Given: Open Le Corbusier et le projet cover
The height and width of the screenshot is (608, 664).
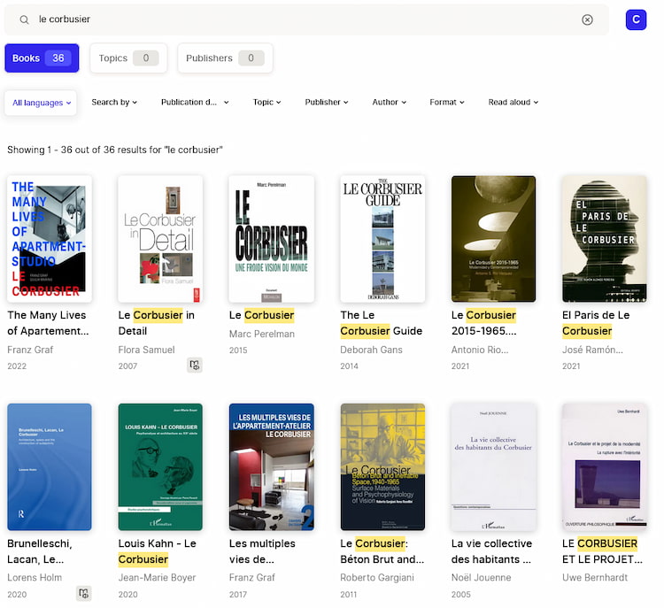Looking at the screenshot, I should [x=605, y=467].
